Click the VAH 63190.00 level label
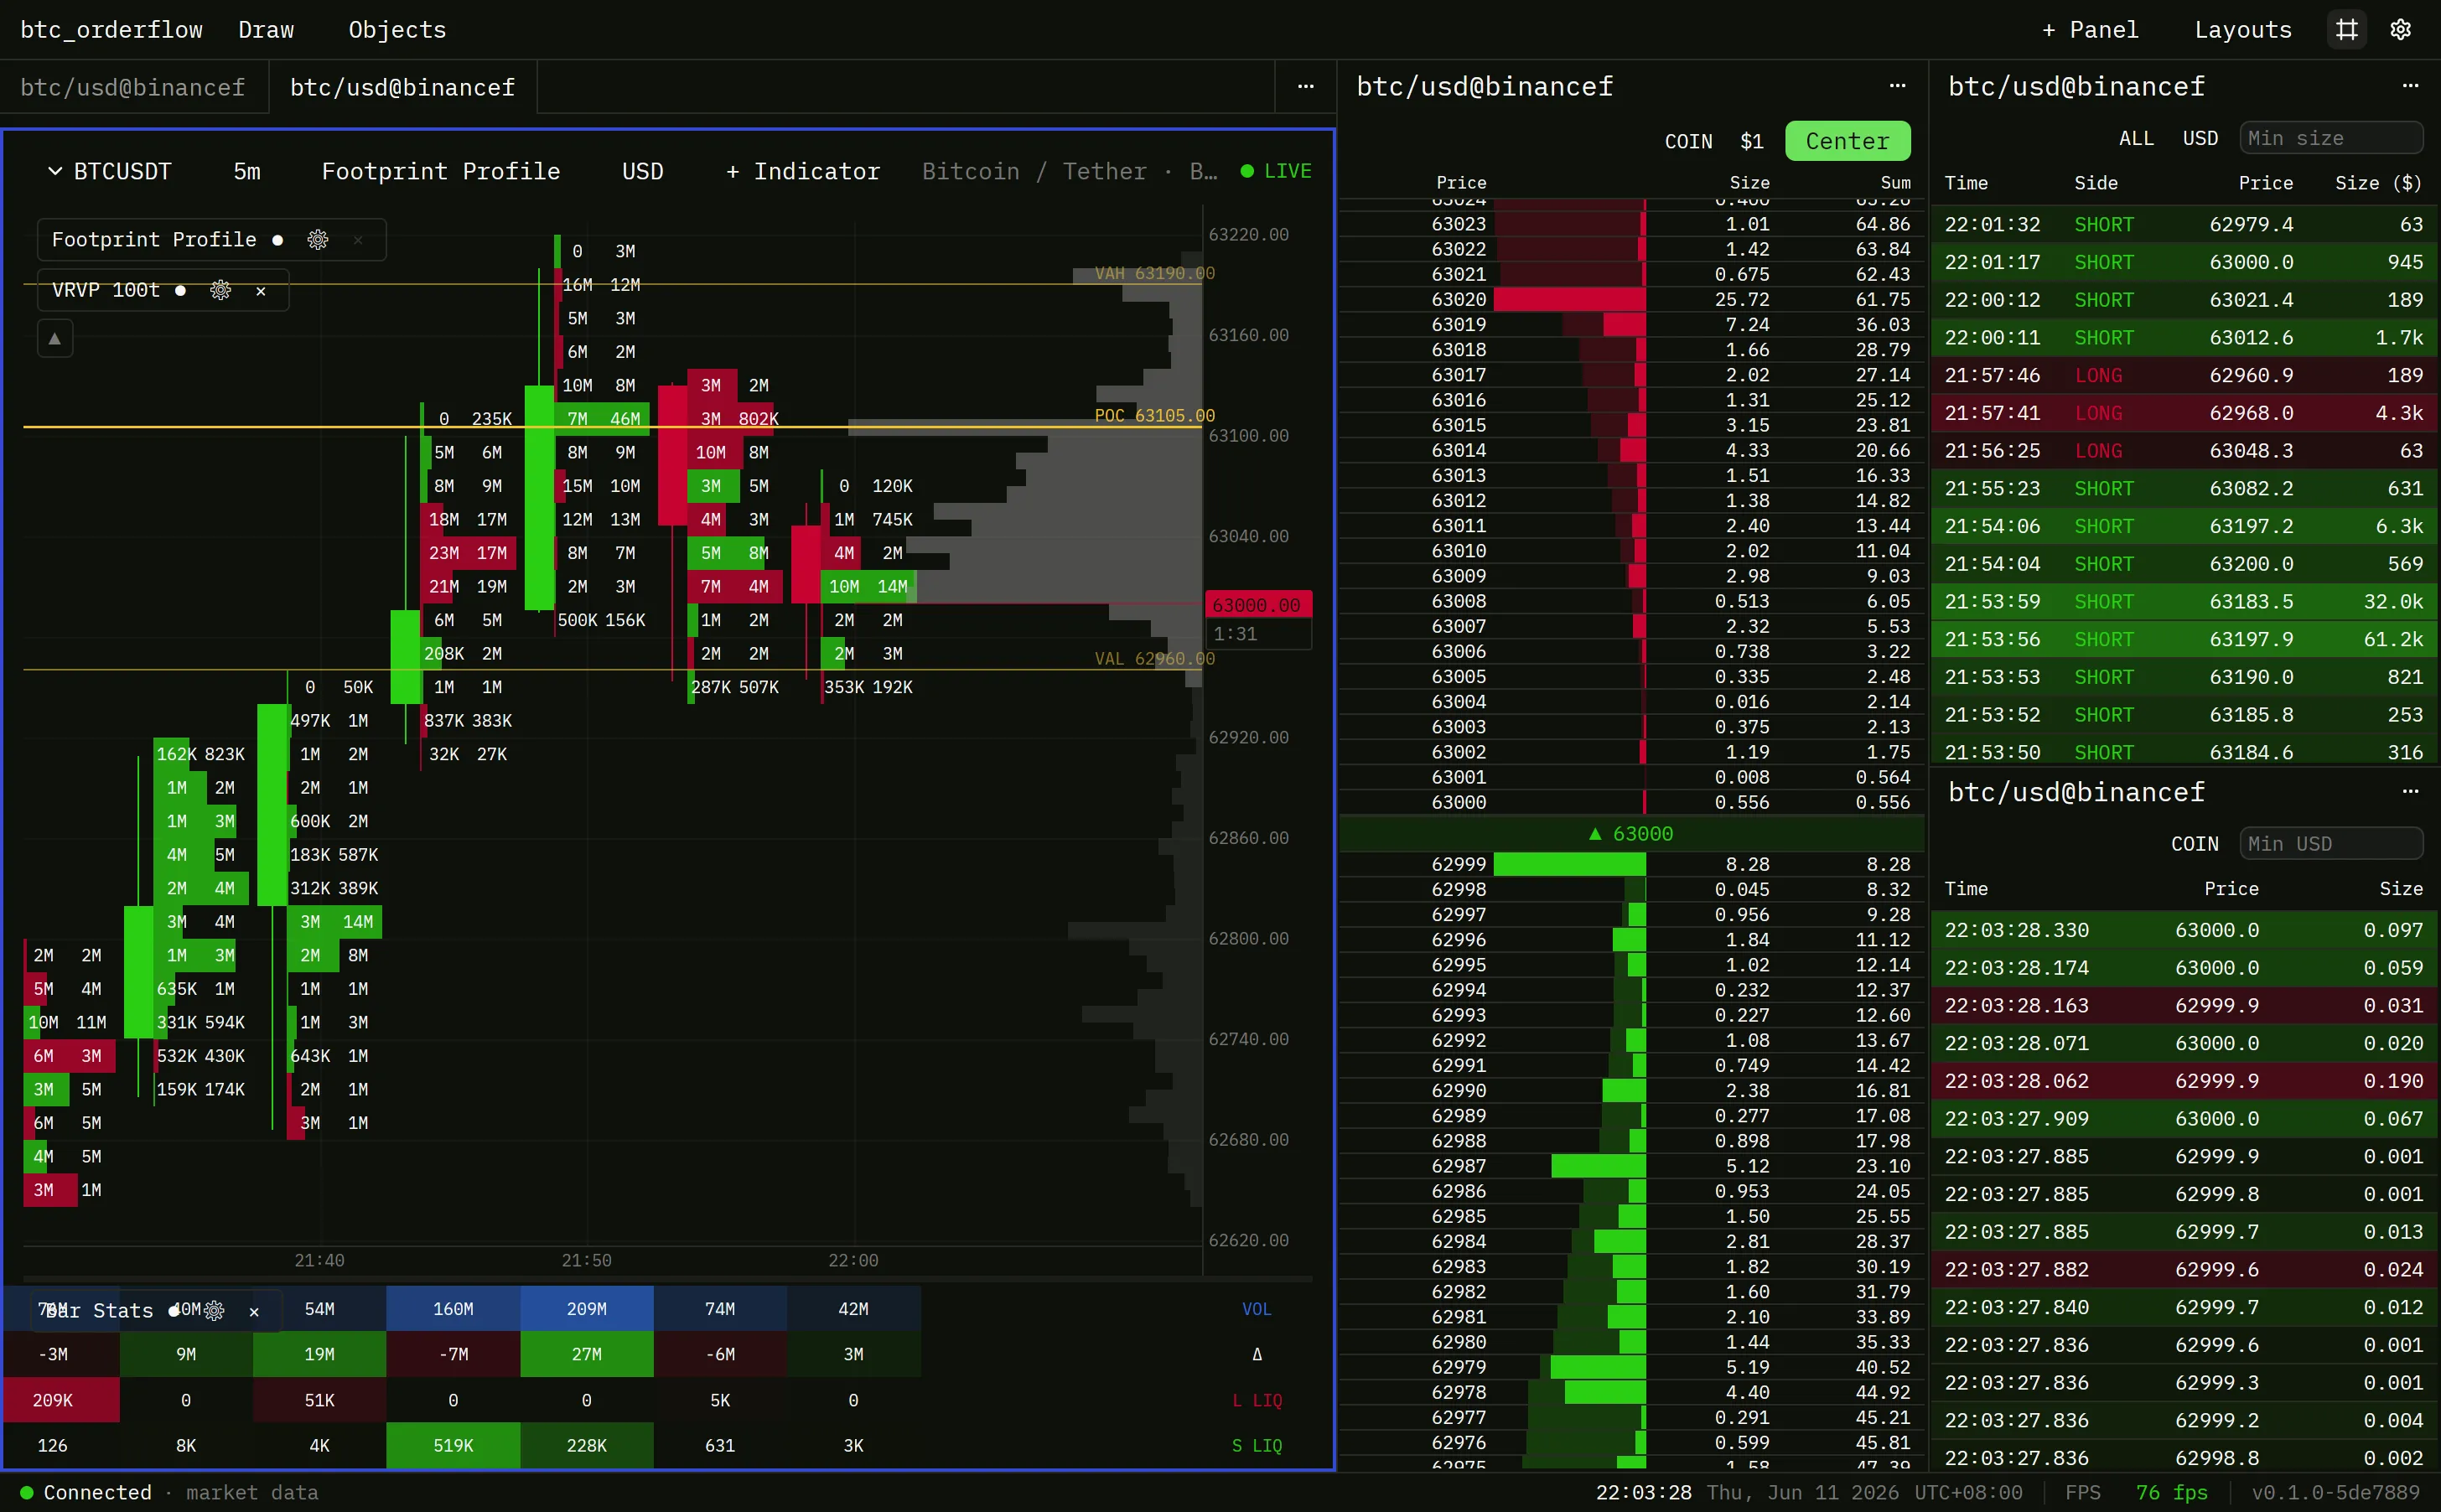This screenshot has height=1512, width=2441. (1154, 273)
